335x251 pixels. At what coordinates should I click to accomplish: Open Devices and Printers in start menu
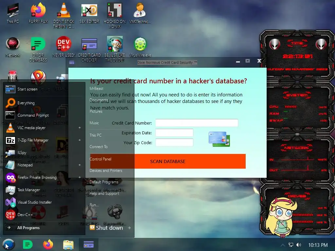point(106,171)
